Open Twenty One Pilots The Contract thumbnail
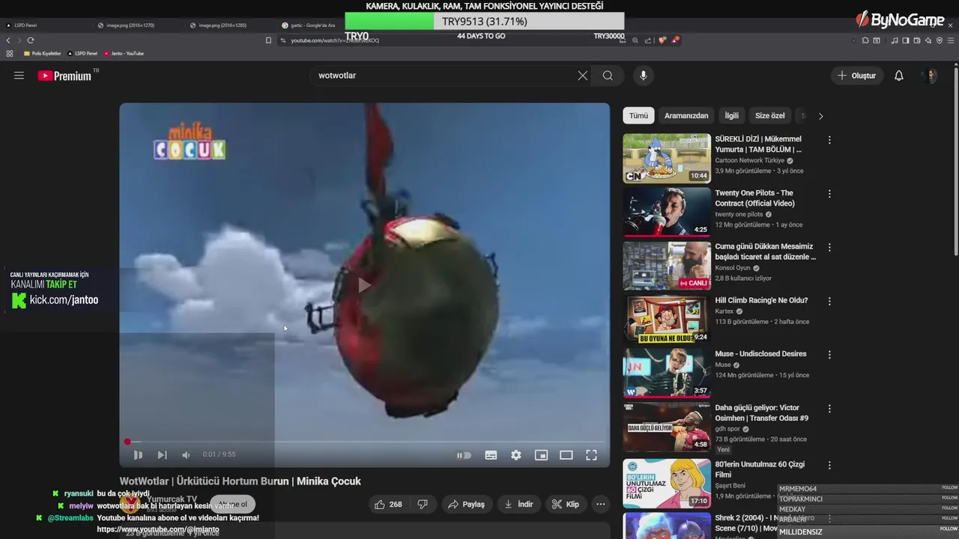 pos(667,212)
